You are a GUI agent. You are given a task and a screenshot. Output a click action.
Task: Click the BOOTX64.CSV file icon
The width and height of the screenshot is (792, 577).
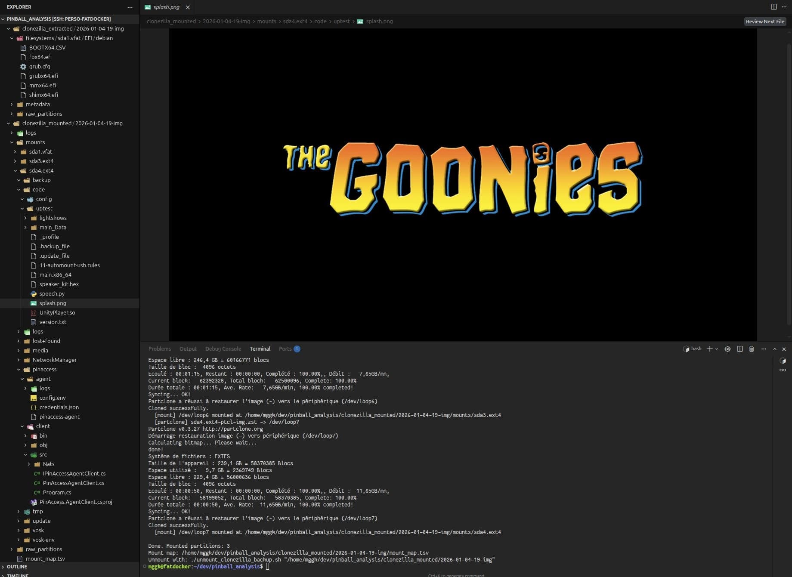23,48
